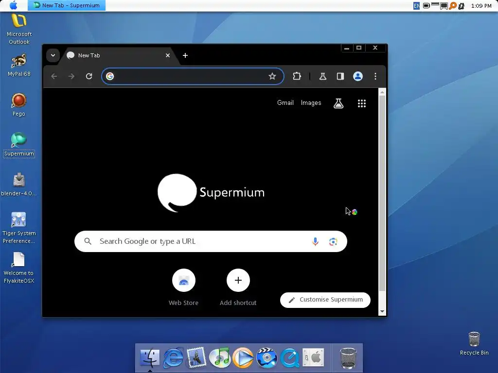Click the Google icon in address bar
498x373 pixels.
(x=110, y=76)
